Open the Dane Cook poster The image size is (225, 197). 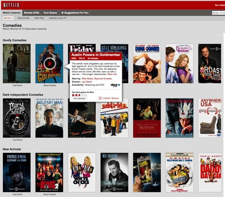pos(147,173)
